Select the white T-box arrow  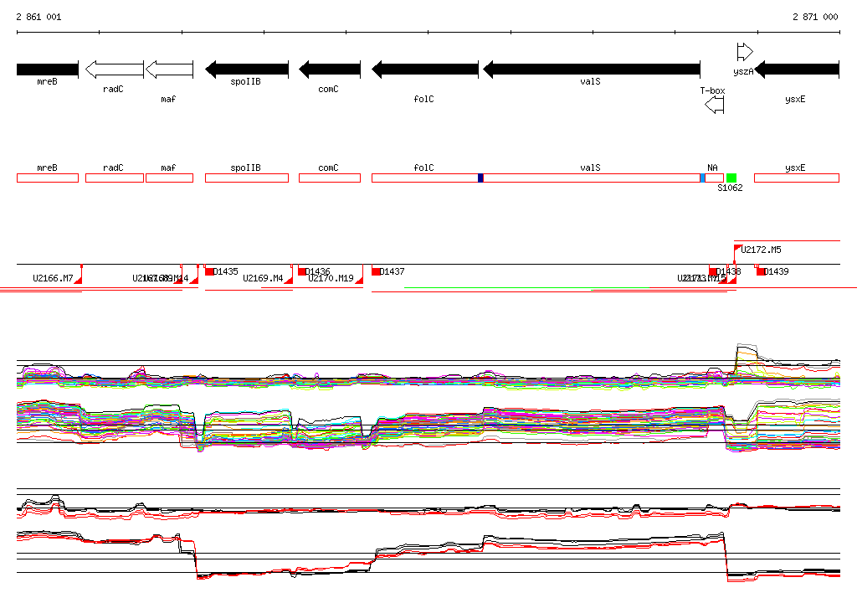(x=715, y=105)
